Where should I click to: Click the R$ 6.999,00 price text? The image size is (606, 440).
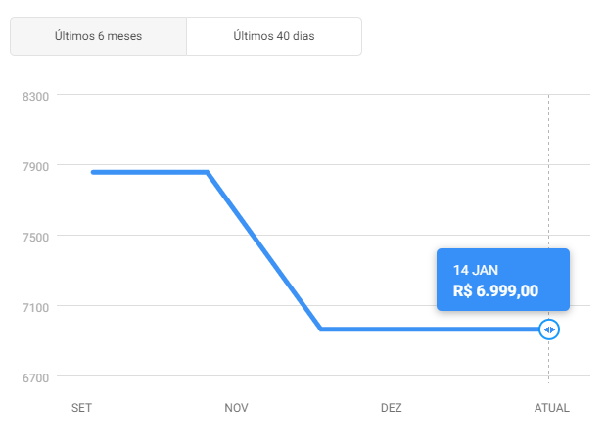coord(495,291)
